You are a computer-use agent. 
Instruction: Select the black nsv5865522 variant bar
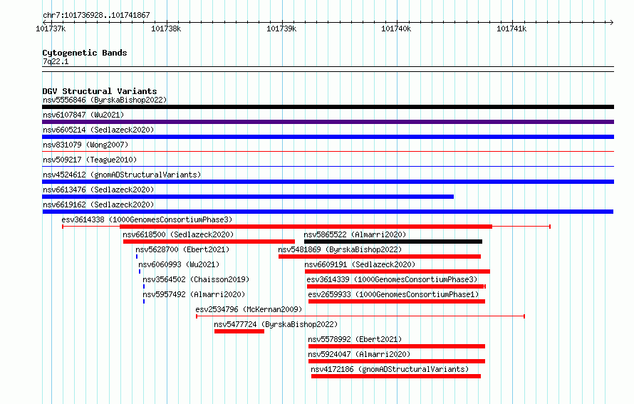coord(393,242)
